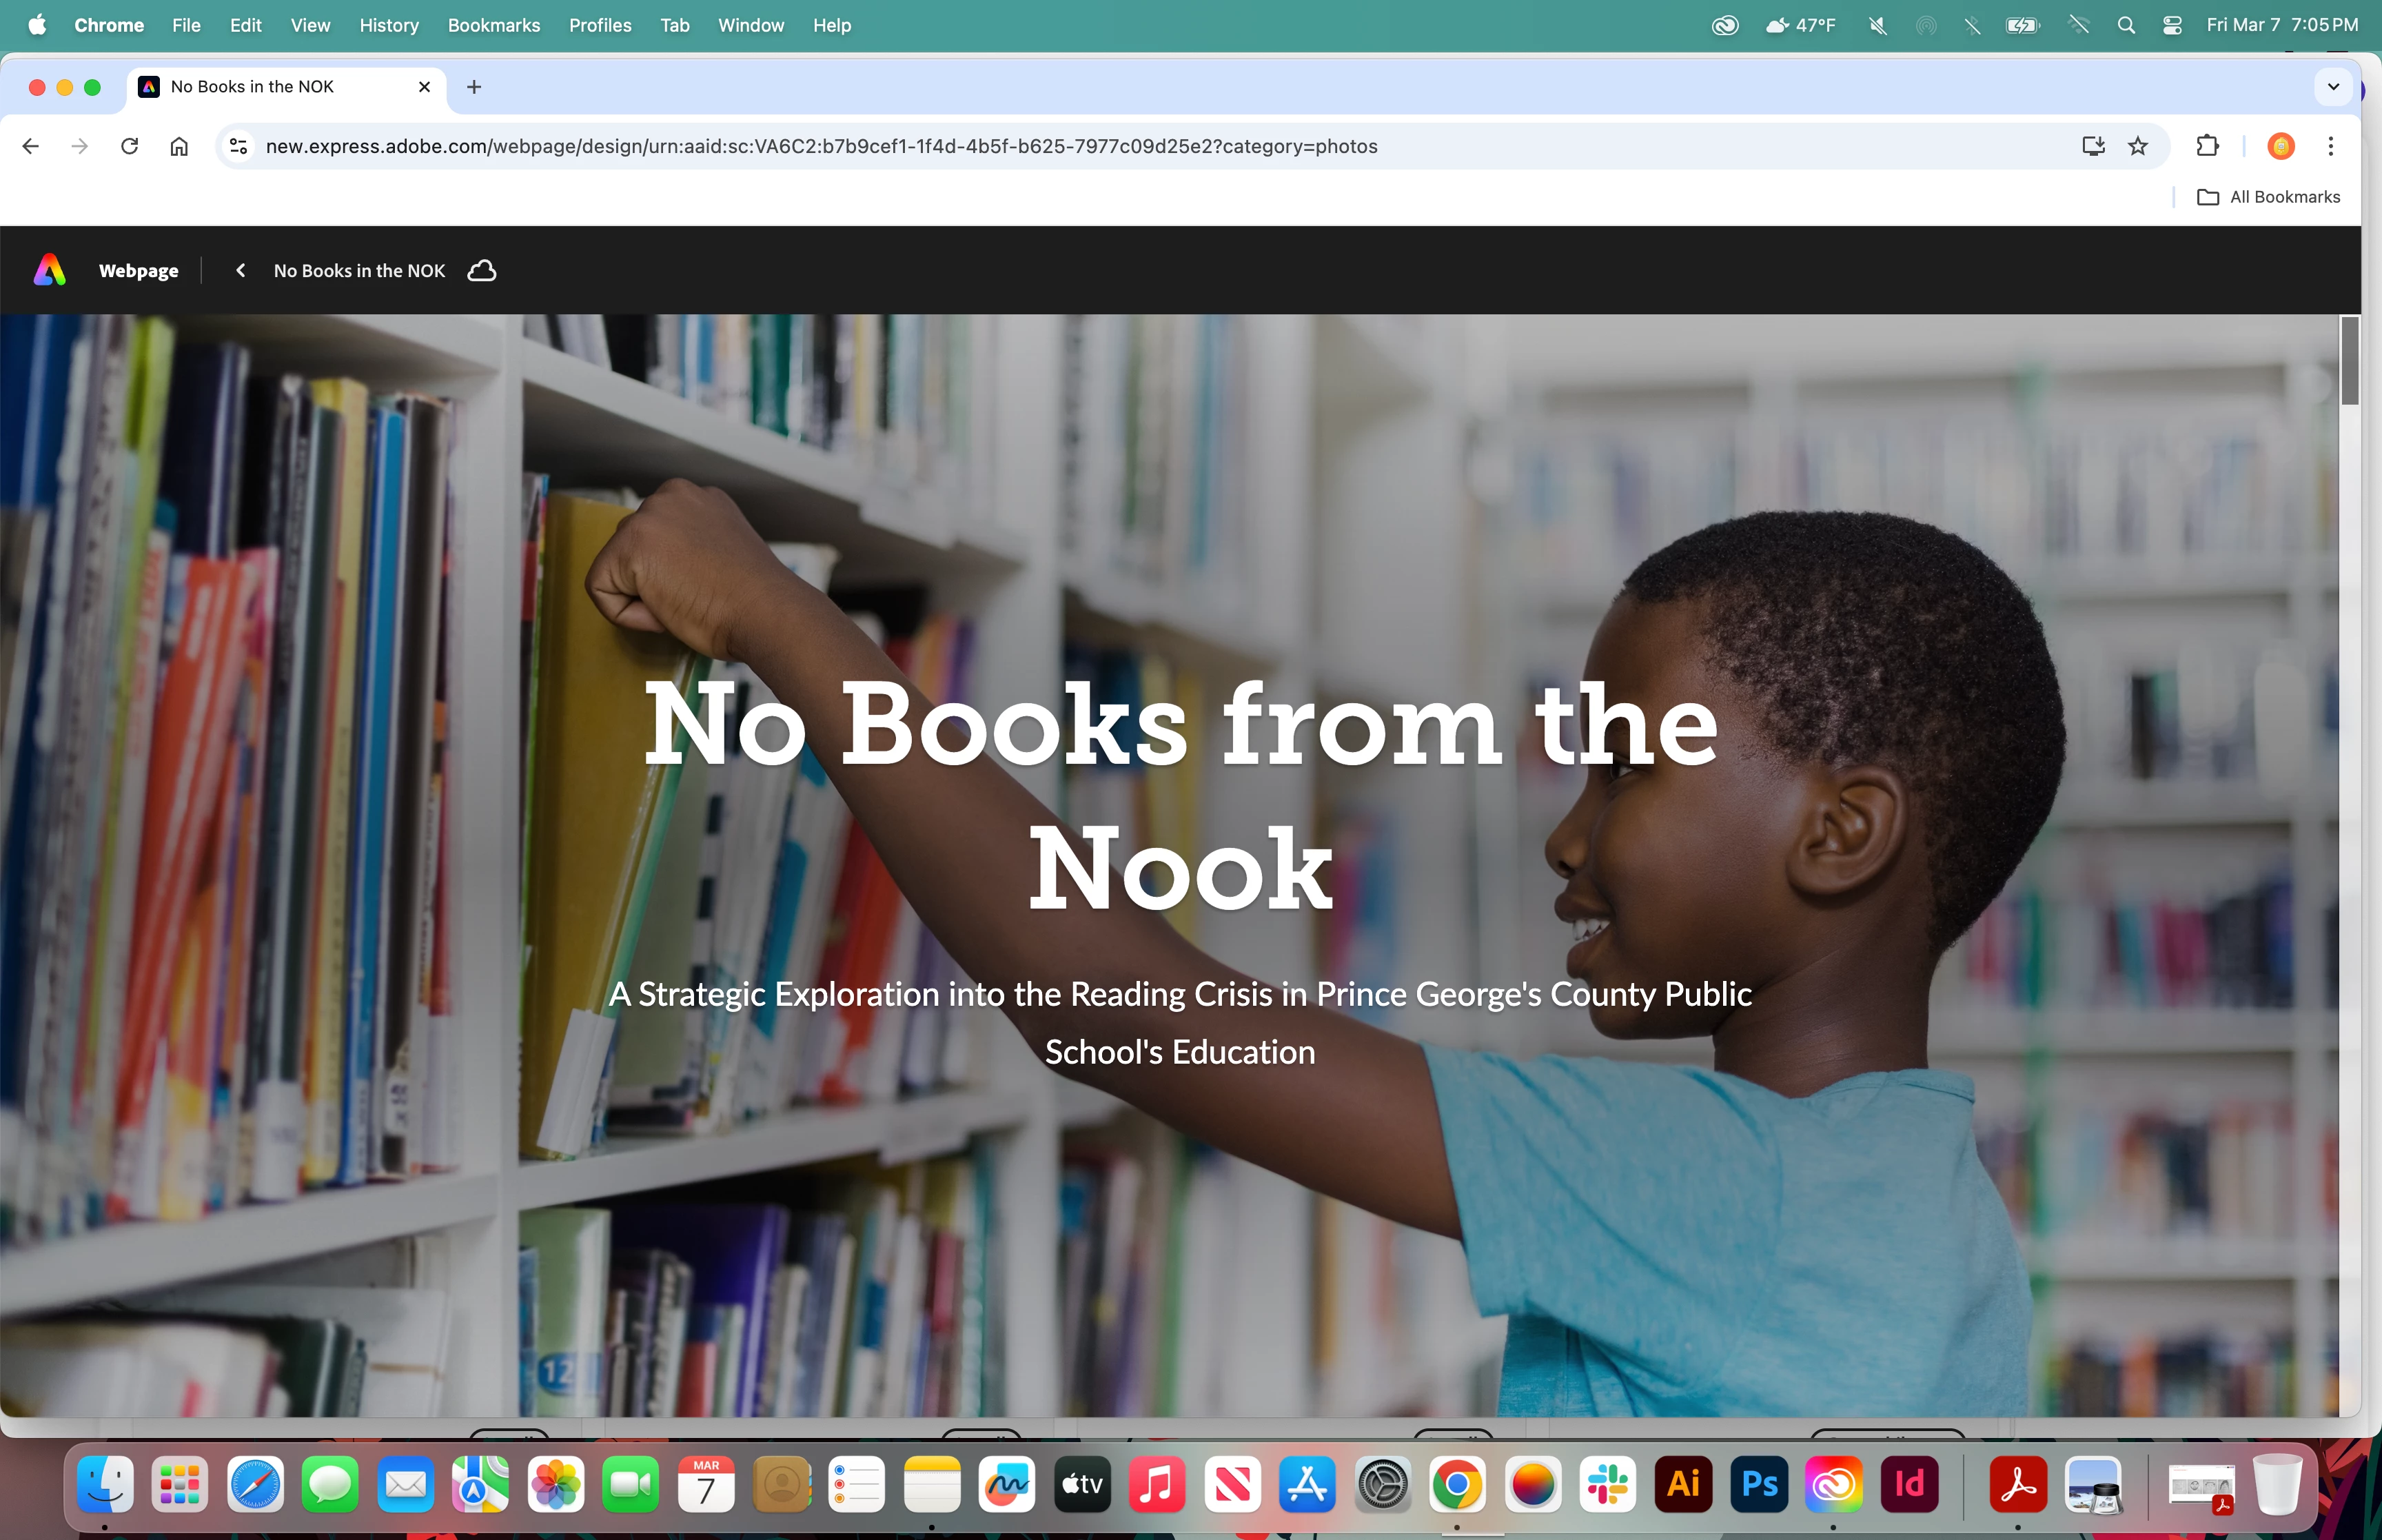This screenshot has height=1540, width=2382.
Task: Open the Chrome extensions puzzle icon
Action: pyautogui.click(x=2207, y=146)
